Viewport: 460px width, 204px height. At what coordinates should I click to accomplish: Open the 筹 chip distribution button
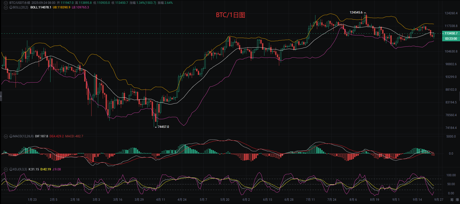pyautogui.click(x=452, y=200)
